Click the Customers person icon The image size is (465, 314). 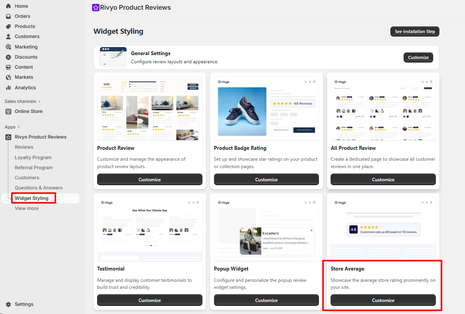8,36
